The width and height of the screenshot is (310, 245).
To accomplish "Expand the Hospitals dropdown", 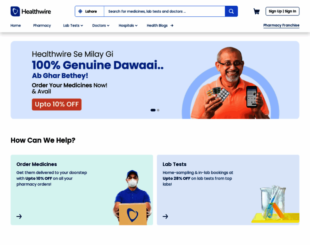I will pos(128,26).
